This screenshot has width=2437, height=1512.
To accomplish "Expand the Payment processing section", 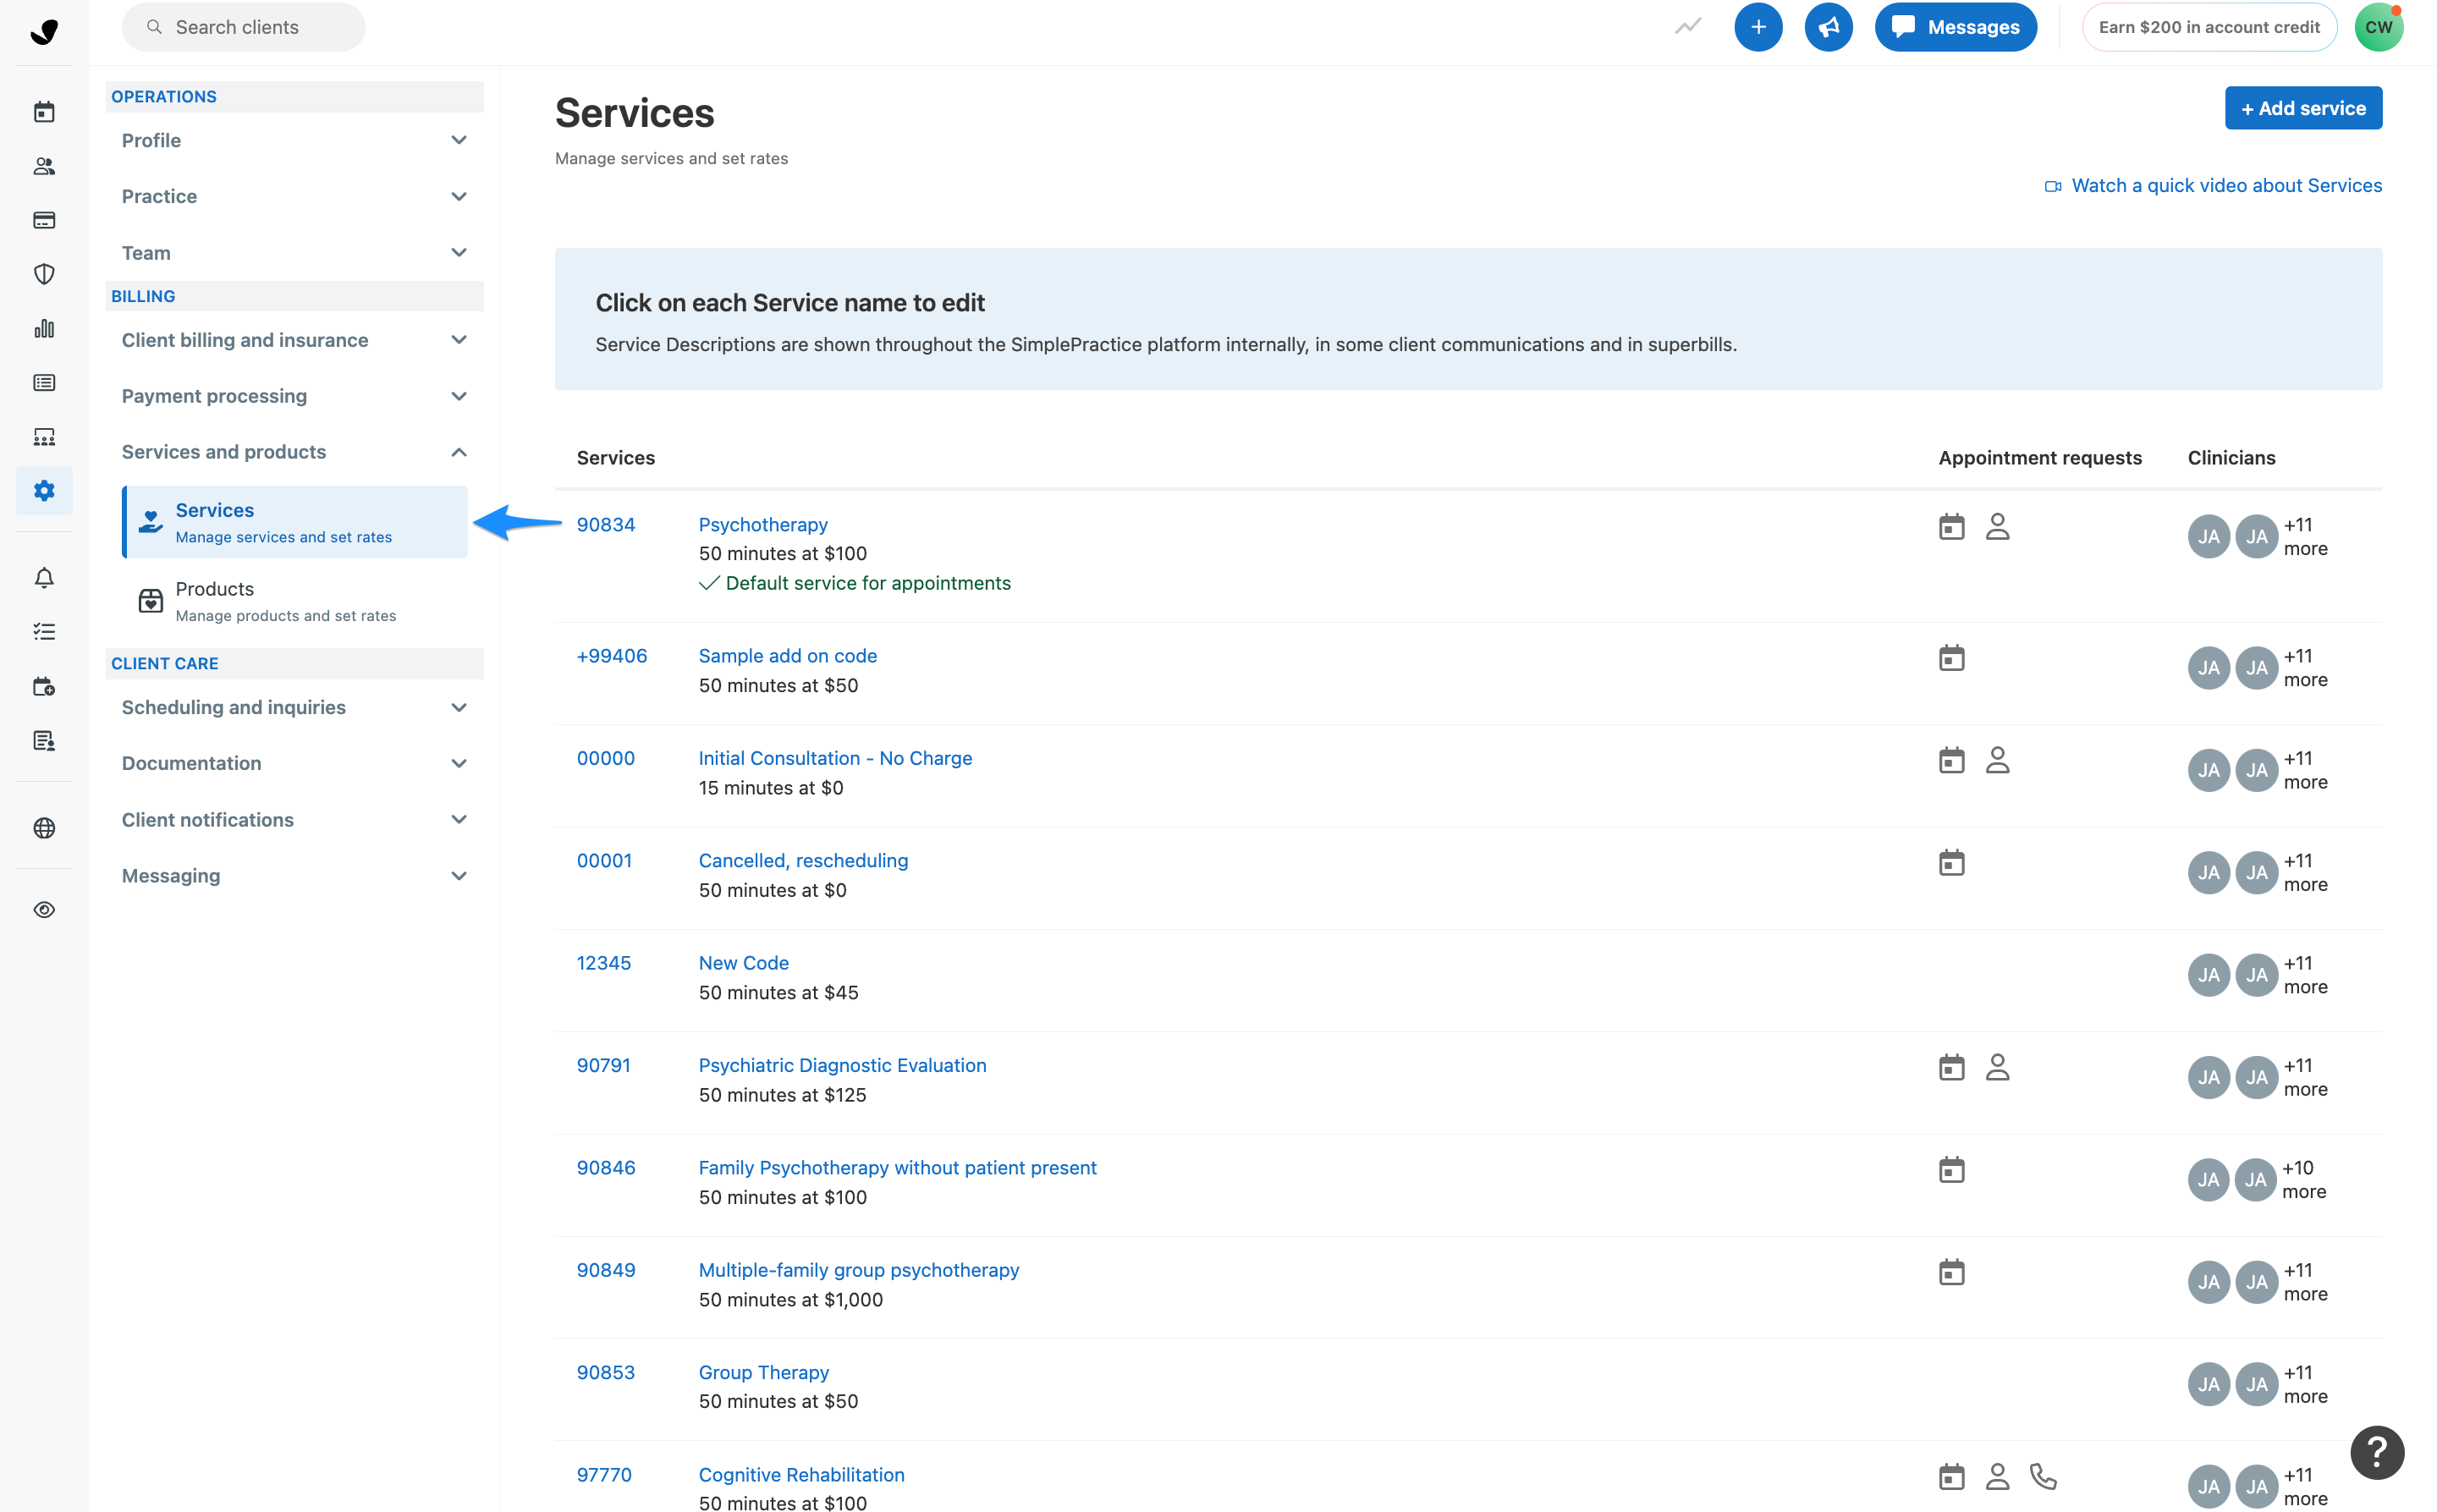I will pos(295,396).
